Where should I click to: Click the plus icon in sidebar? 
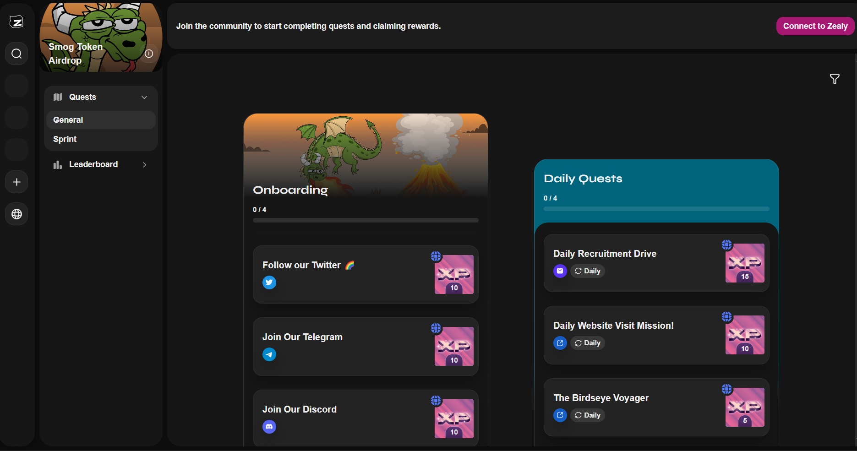coord(16,182)
